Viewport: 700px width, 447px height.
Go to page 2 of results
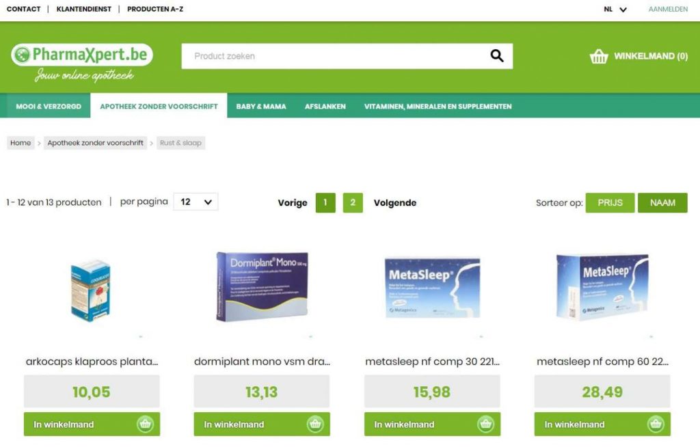pyautogui.click(x=353, y=203)
